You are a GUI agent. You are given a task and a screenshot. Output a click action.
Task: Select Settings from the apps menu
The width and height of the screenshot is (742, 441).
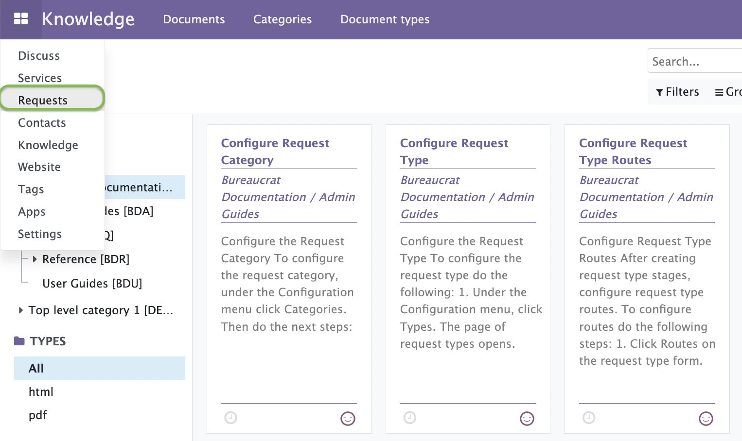(53, 234)
